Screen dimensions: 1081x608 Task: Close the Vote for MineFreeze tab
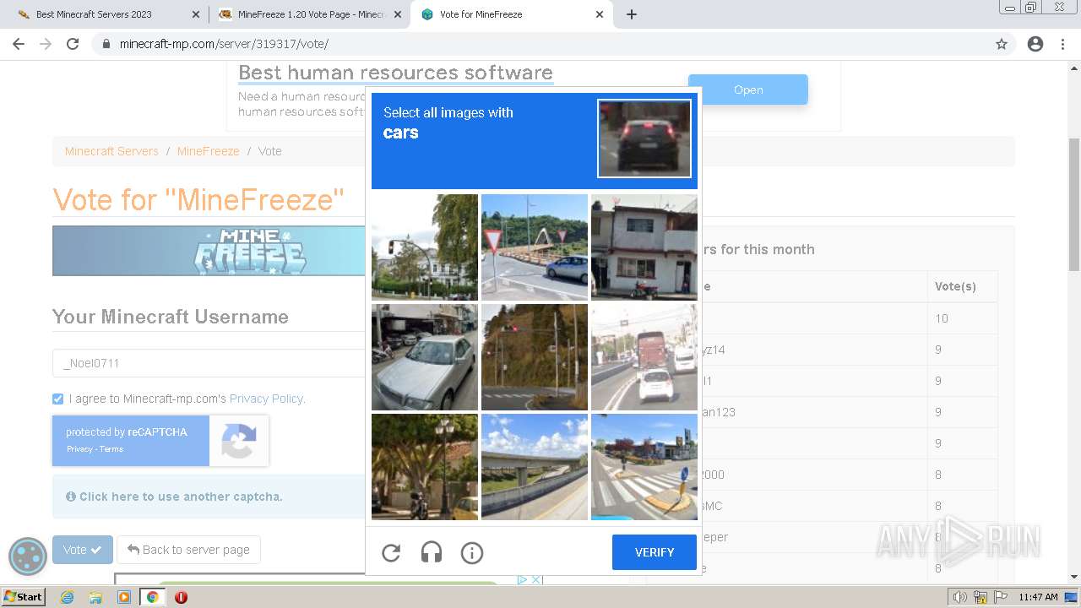coord(600,14)
